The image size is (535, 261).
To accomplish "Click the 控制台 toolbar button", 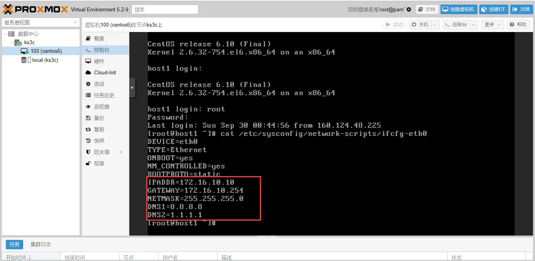I will tap(456, 24).
